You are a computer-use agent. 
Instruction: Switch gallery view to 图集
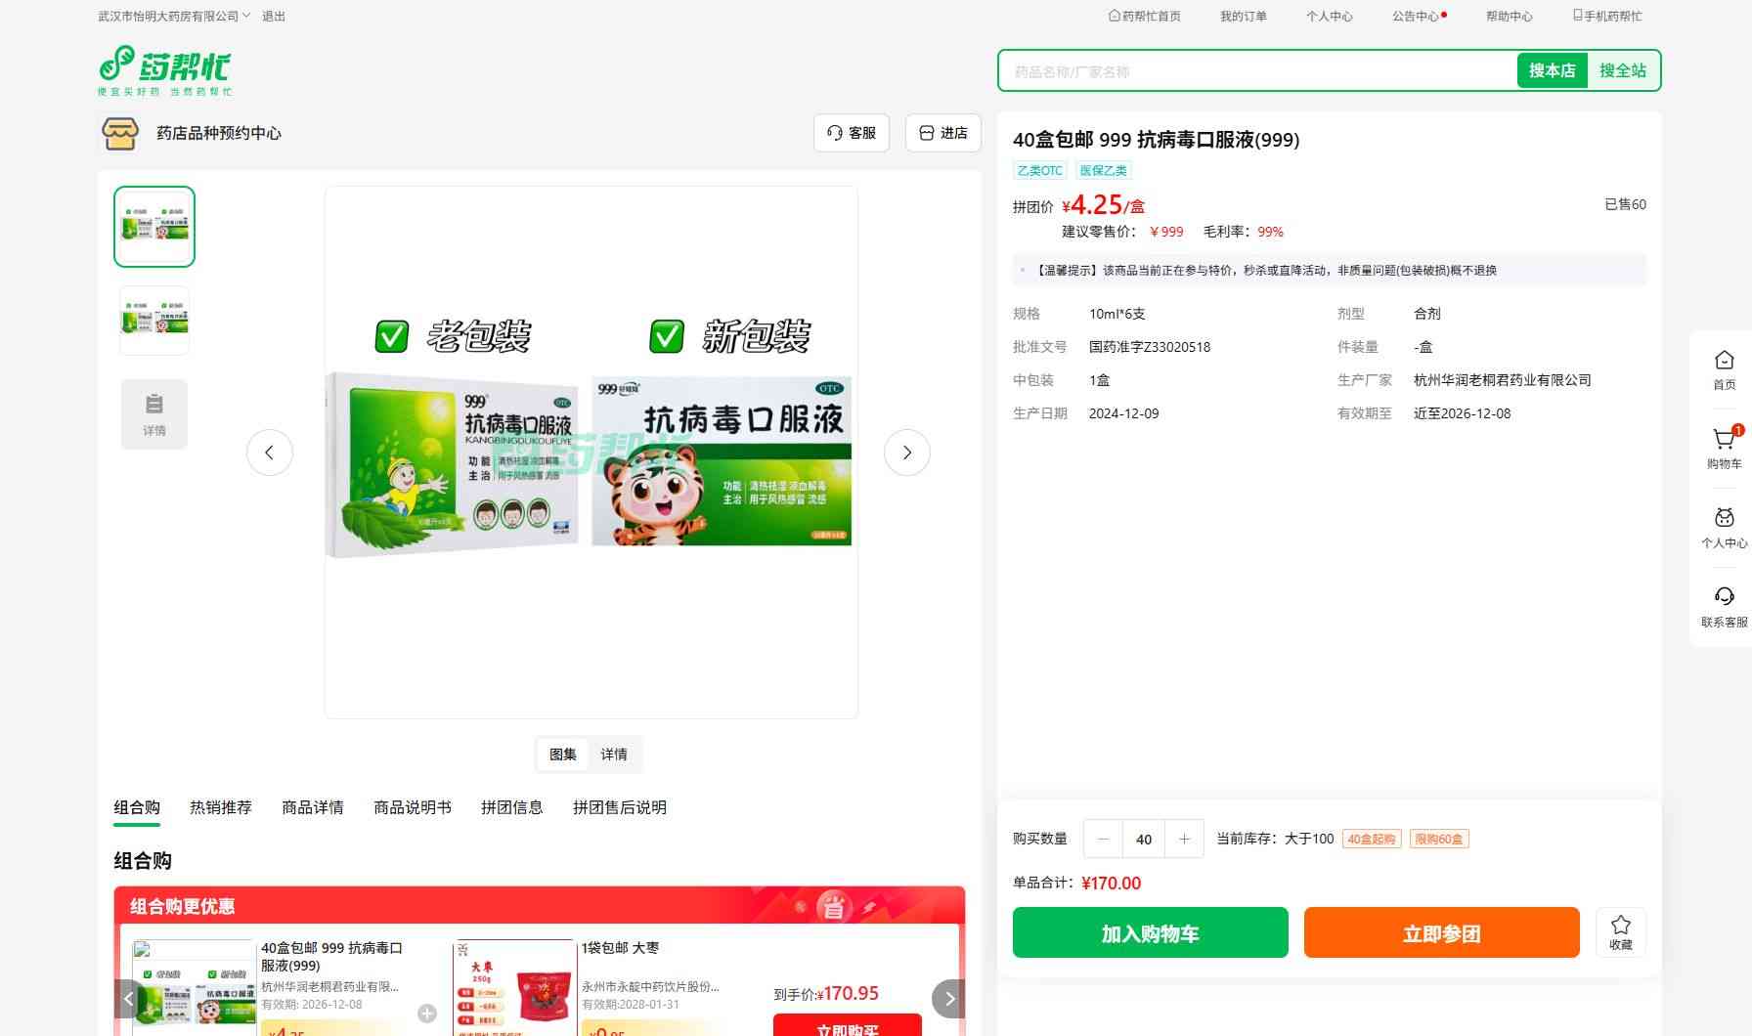click(563, 755)
